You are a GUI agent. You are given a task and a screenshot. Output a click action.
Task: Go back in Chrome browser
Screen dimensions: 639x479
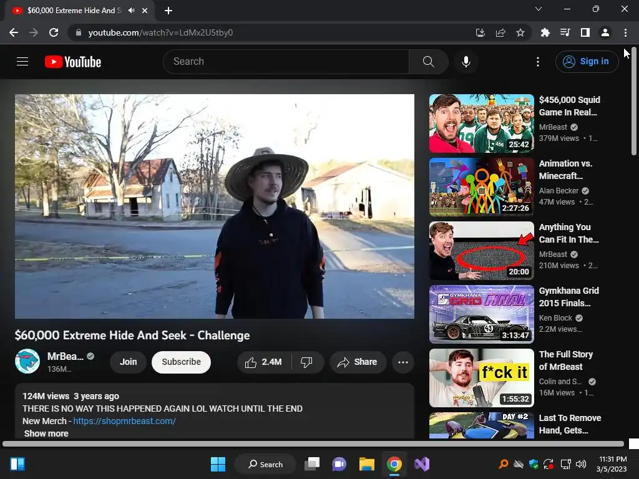click(14, 32)
